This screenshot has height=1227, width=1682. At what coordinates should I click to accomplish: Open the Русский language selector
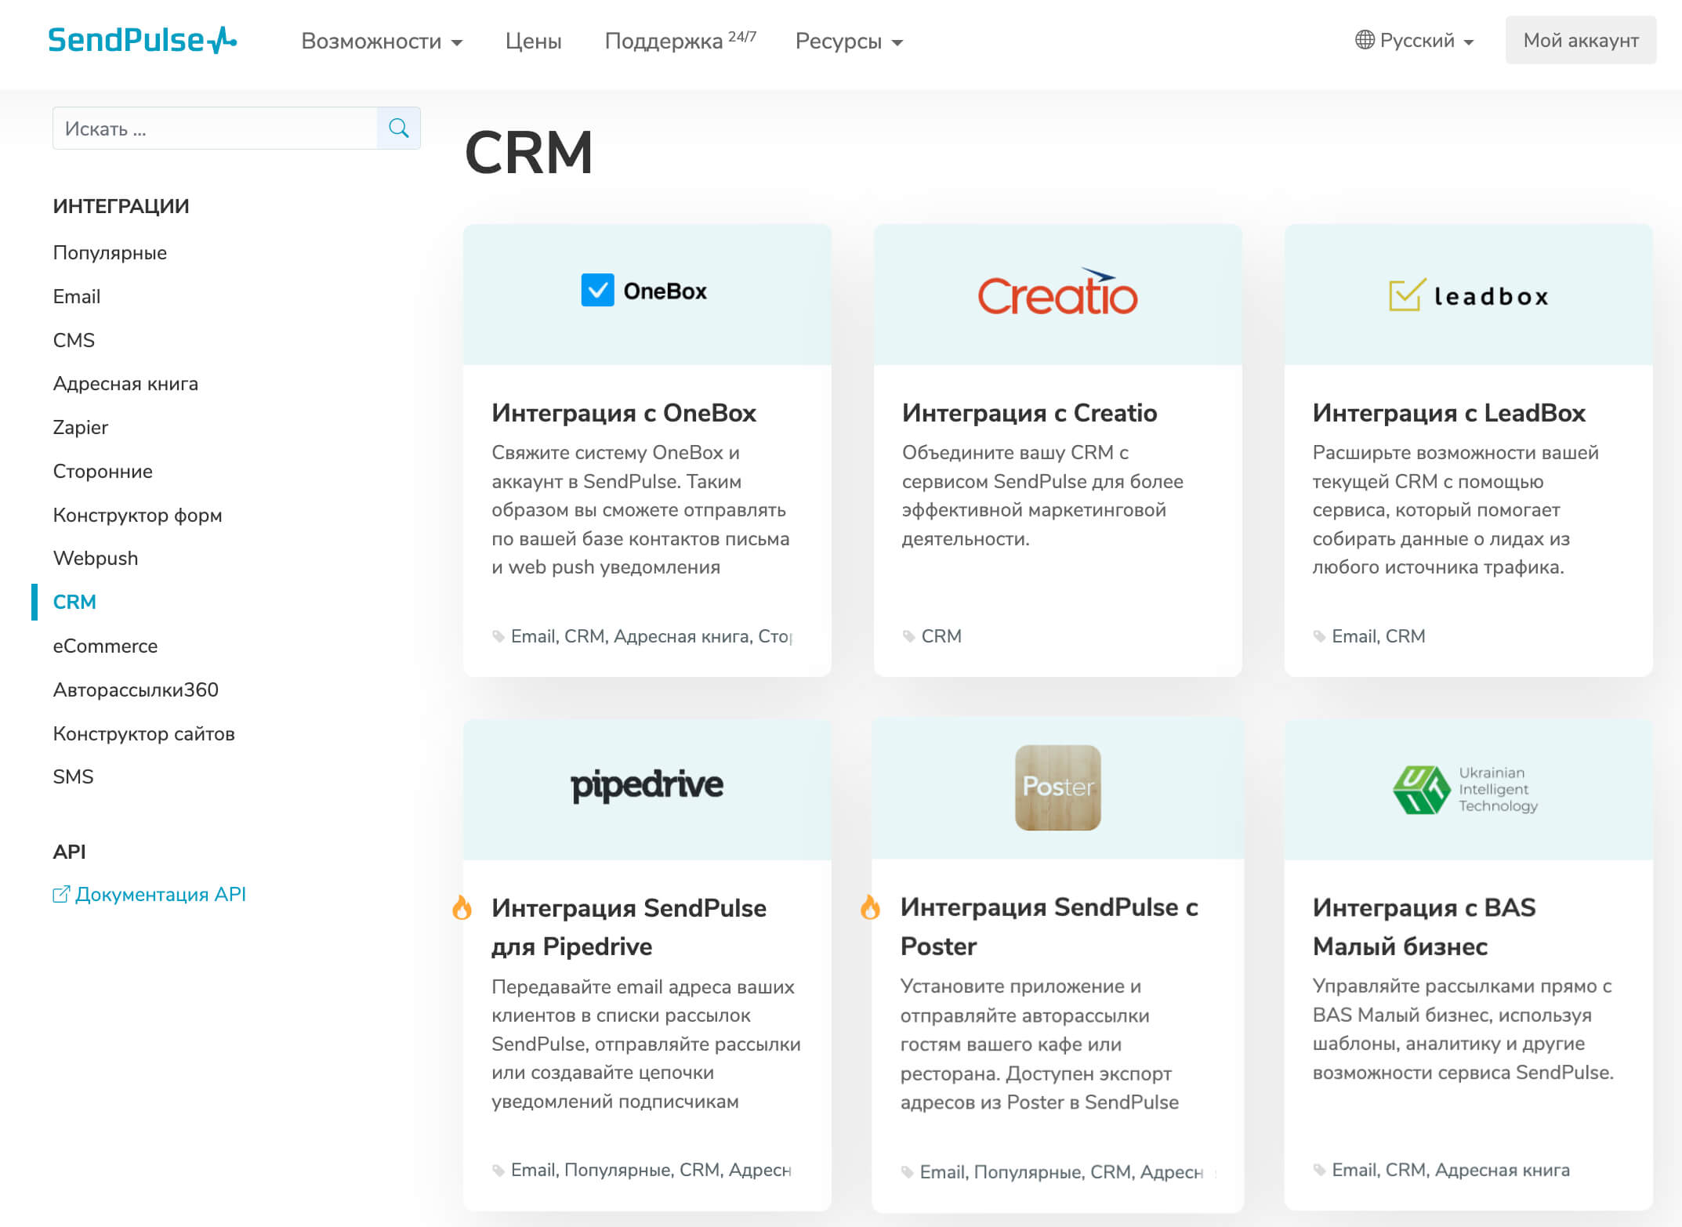[x=1415, y=40]
